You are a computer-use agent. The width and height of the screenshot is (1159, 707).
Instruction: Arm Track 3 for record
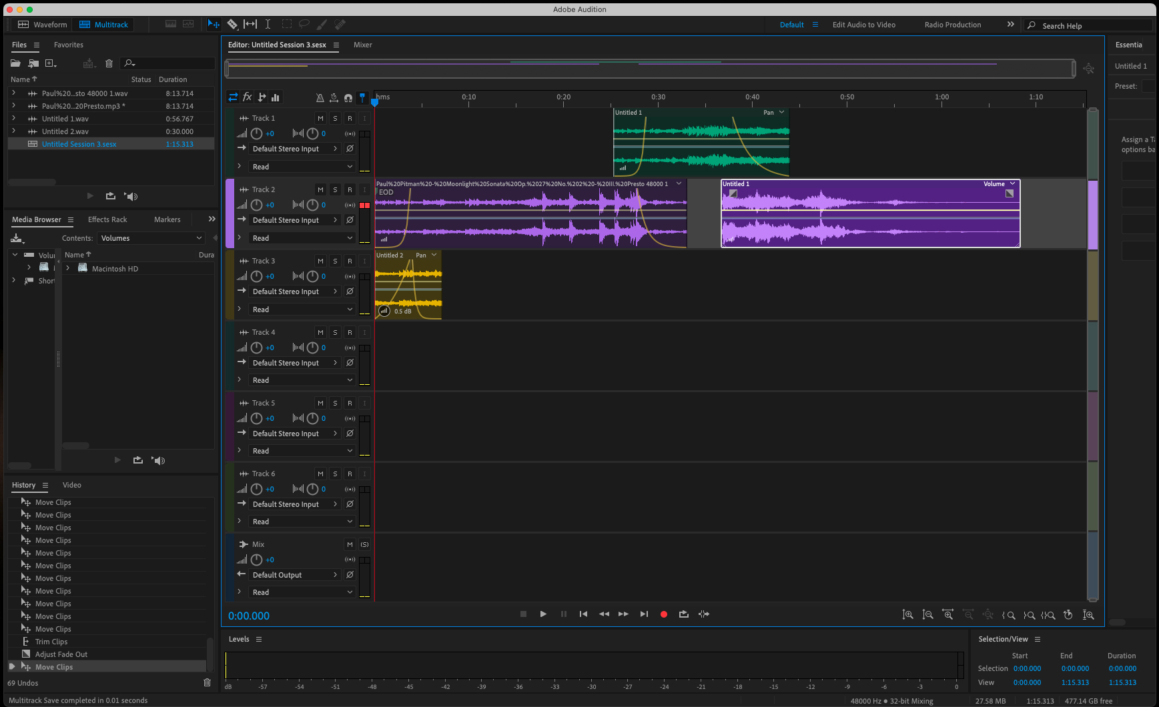pos(350,261)
